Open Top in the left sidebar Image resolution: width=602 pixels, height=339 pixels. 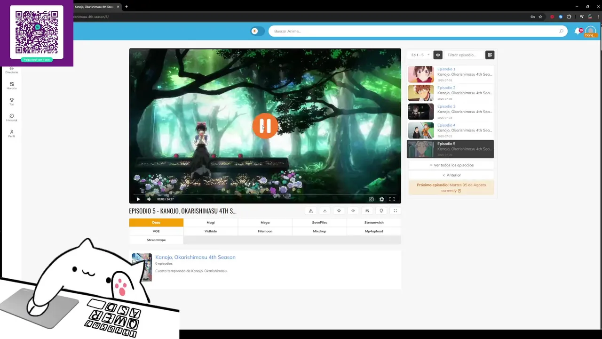(x=12, y=102)
